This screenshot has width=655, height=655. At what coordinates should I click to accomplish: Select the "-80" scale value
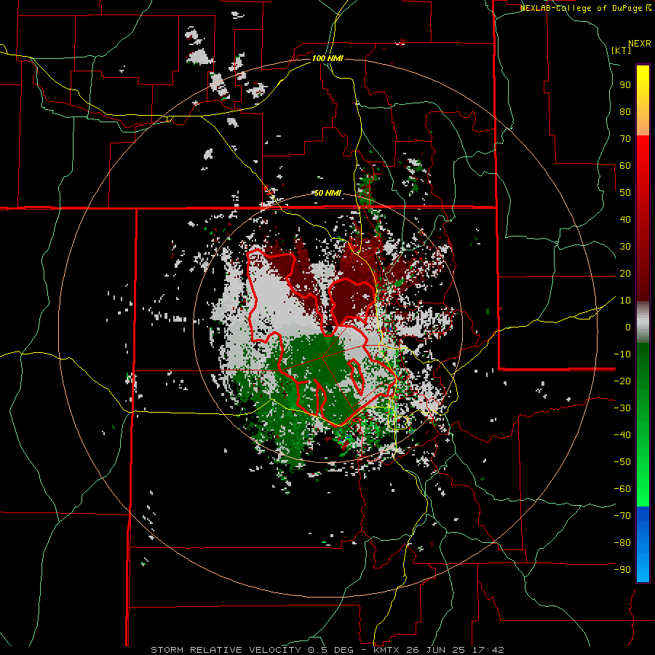click(622, 543)
